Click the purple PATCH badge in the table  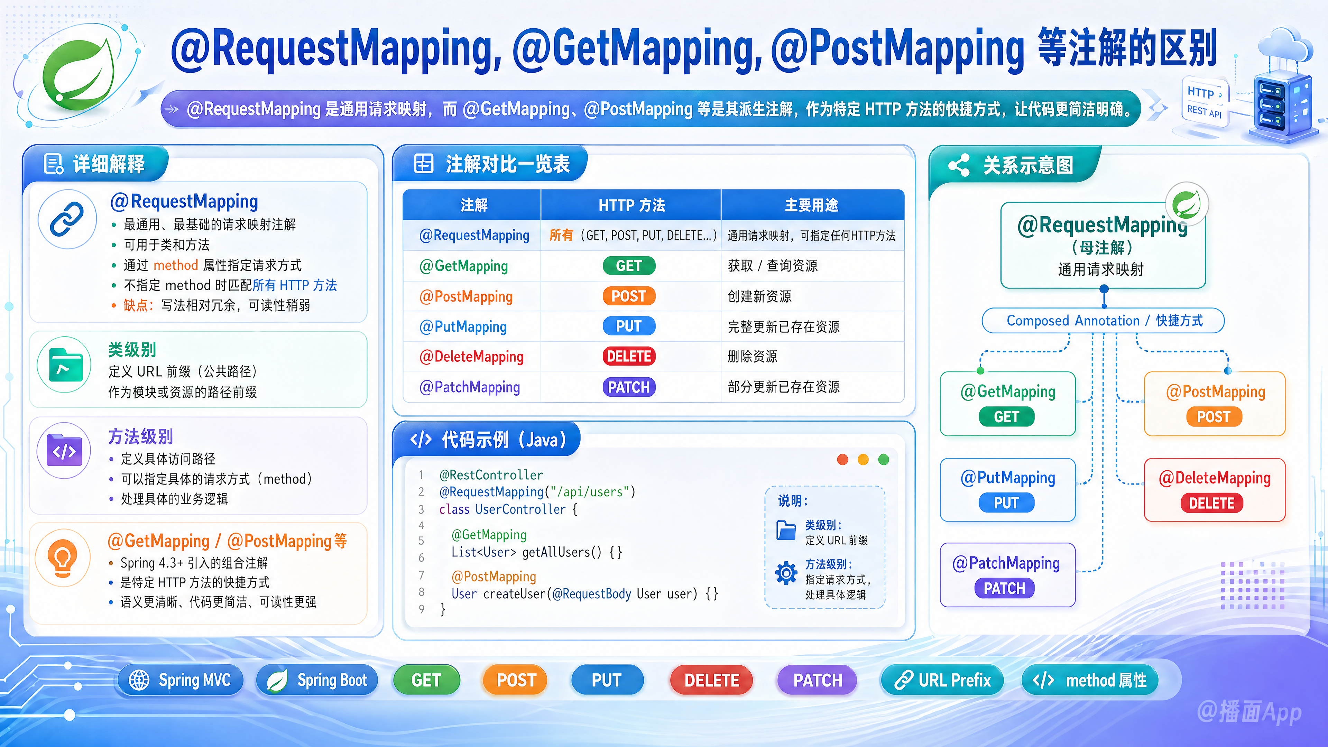click(x=629, y=387)
